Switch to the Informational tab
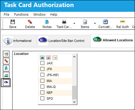 click(19, 41)
